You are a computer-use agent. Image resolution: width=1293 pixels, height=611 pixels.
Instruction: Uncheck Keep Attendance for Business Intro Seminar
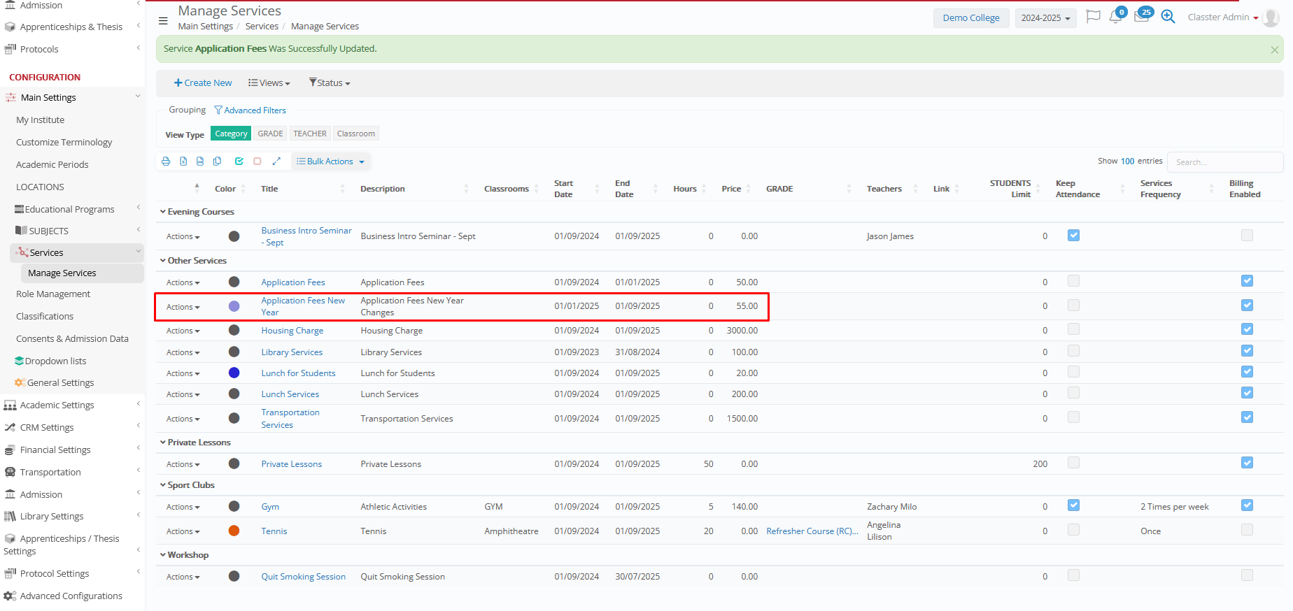pyautogui.click(x=1073, y=236)
